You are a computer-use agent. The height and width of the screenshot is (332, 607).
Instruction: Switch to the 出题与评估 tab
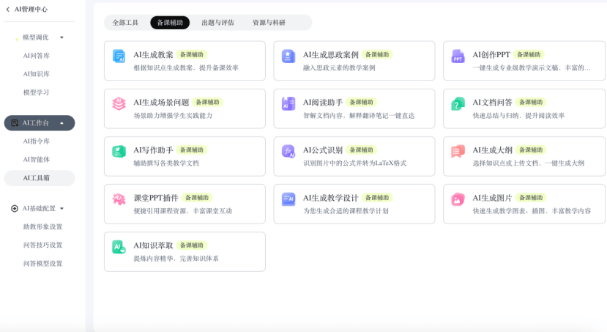click(217, 23)
